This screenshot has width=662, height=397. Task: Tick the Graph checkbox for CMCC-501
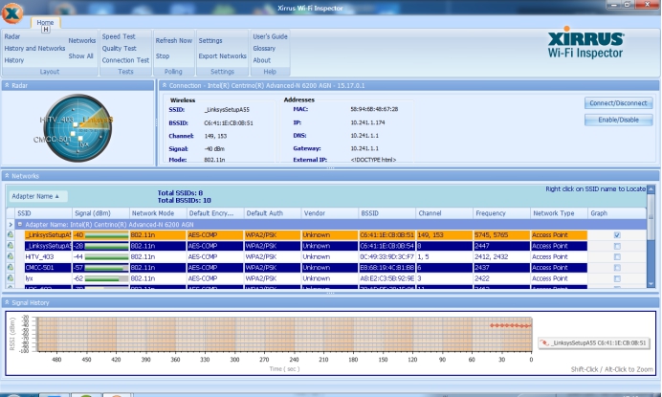[x=616, y=268]
